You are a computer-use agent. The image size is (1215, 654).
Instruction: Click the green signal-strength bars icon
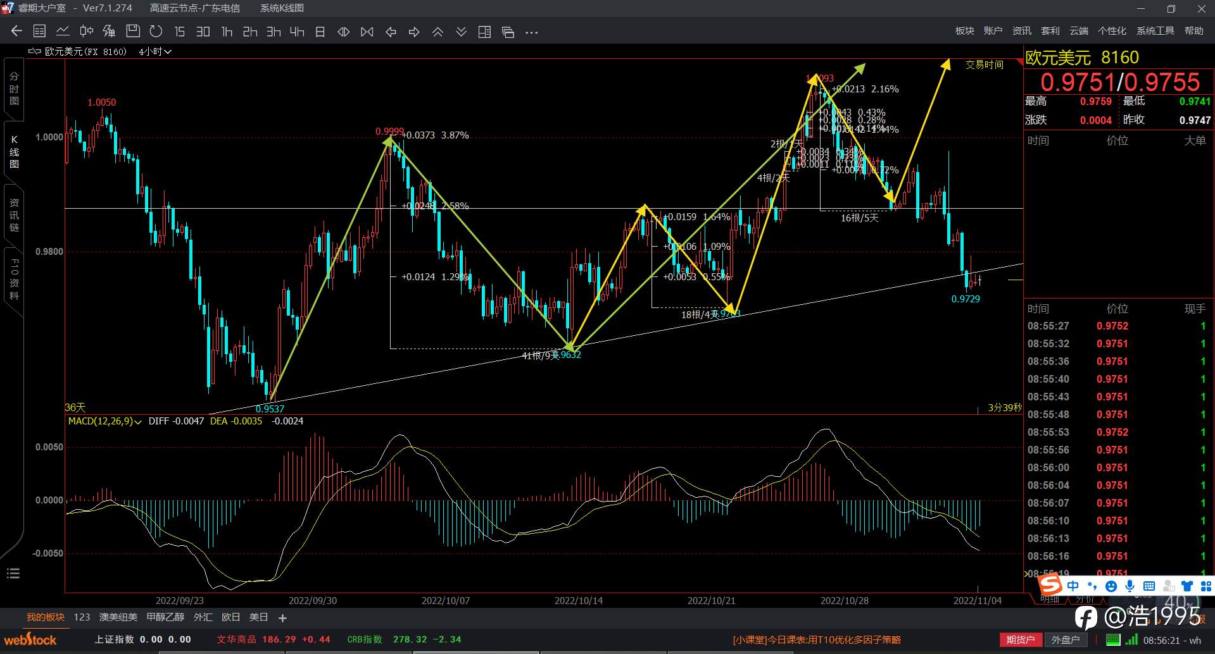(x=1131, y=640)
